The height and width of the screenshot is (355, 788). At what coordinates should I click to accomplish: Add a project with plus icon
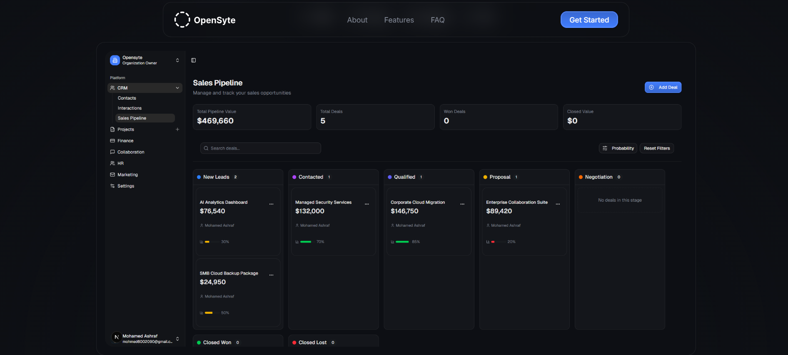177,130
